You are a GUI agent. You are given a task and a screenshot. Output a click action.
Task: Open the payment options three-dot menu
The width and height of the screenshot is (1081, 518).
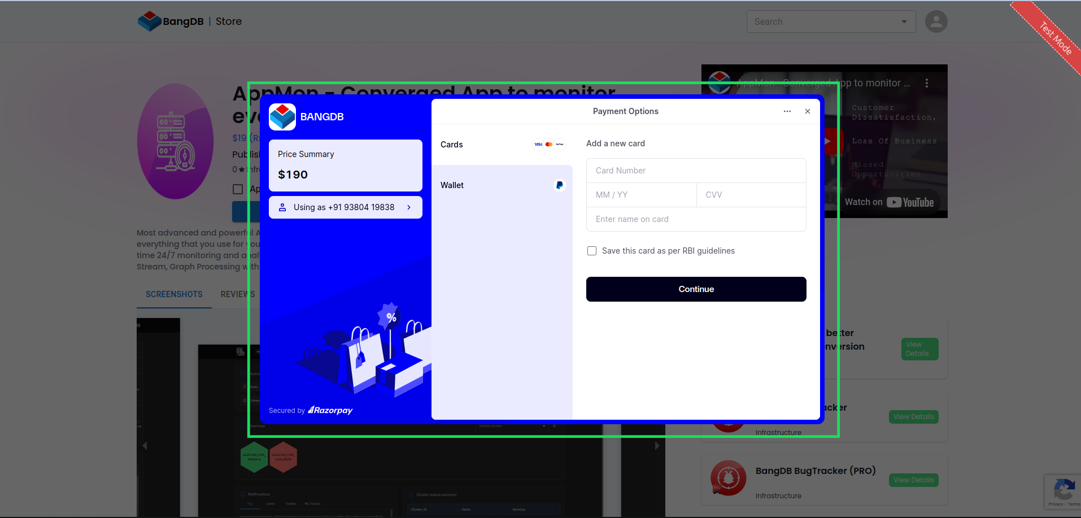point(787,111)
